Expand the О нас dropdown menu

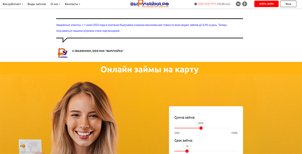[x=56, y=4]
